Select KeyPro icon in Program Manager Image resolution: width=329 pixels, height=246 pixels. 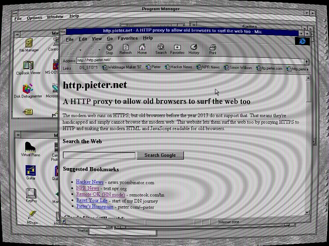coord(31,195)
